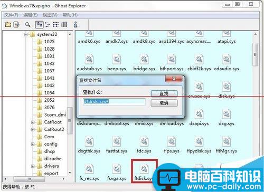Click the information about toolbar icon
Viewport: 264px width, 192px height.
tap(76, 24)
